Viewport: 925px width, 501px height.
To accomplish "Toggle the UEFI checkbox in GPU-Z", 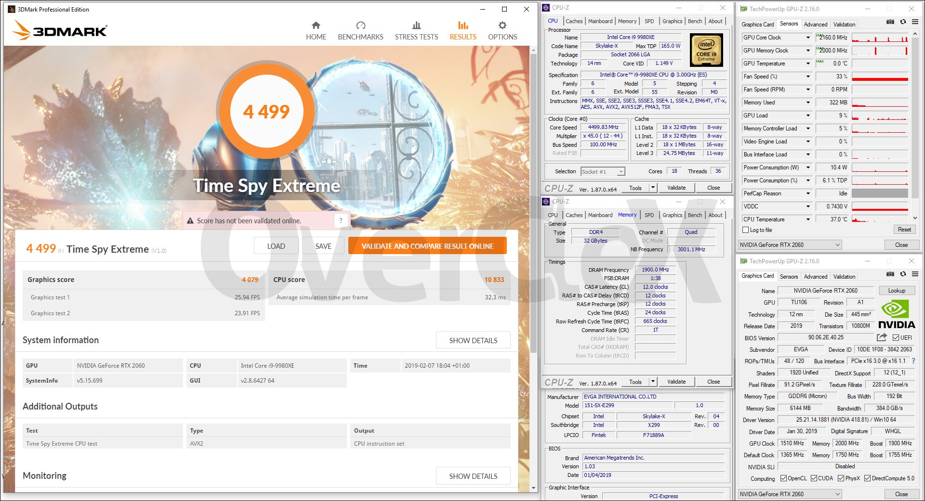I will (896, 337).
